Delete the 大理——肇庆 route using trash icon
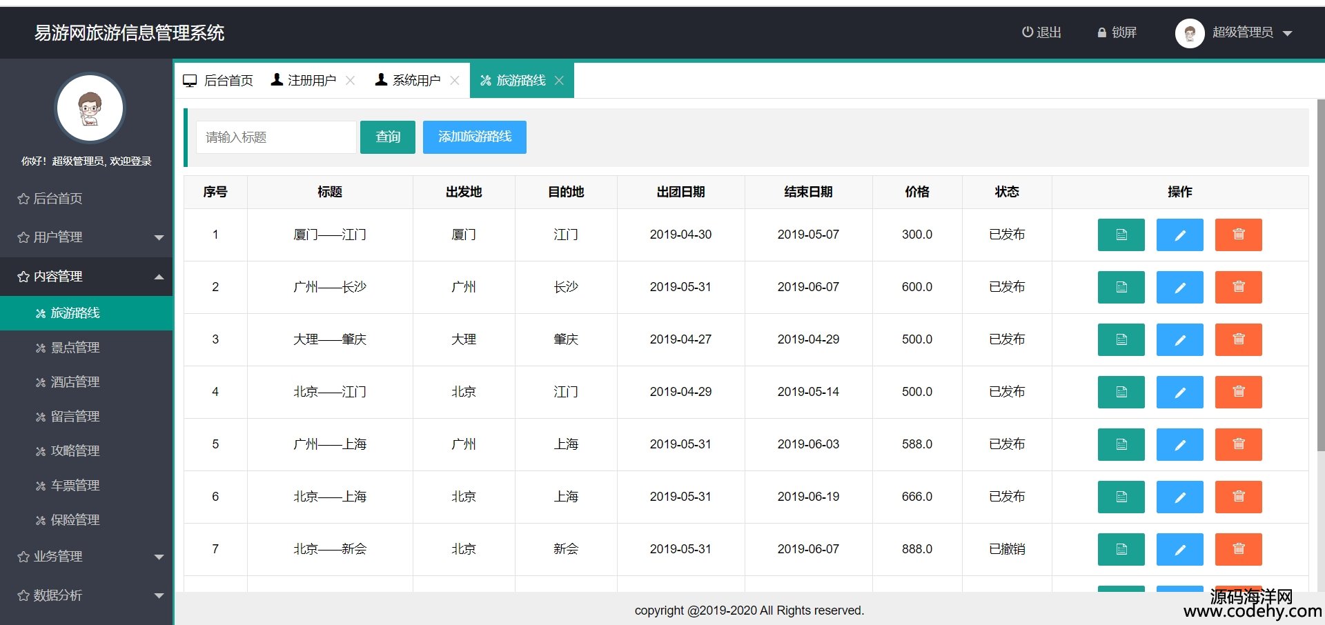Viewport: 1325px width, 625px height. pyautogui.click(x=1238, y=339)
